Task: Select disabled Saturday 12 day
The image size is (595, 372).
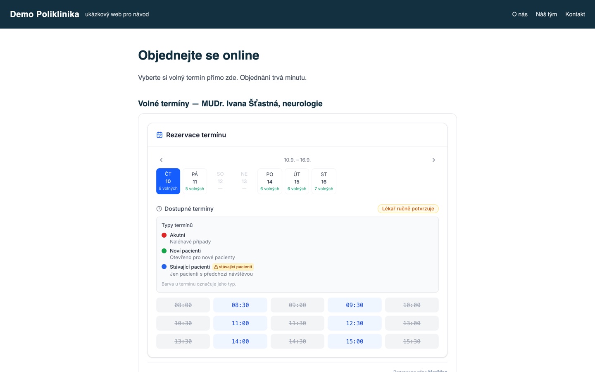Action: pyautogui.click(x=220, y=181)
